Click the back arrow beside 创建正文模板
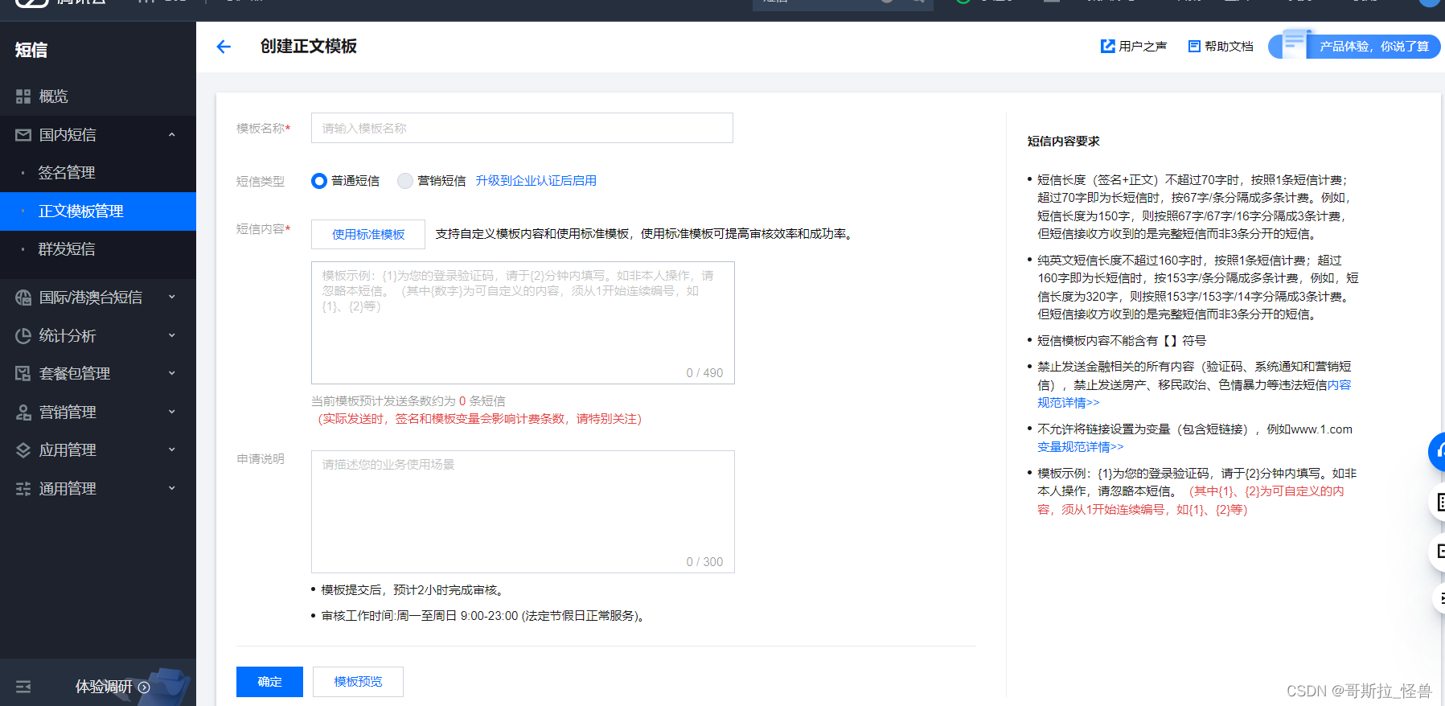Viewport: 1445px width, 706px height. 224,47
